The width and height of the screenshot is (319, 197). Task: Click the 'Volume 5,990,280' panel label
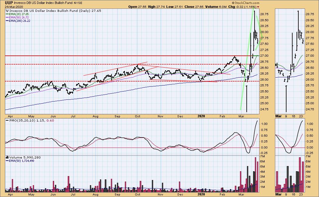pyautogui.click(x=25, y=157)
